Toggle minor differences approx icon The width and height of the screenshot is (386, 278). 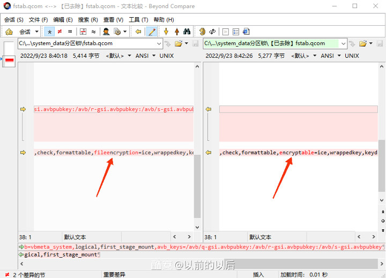pos(93,32)
